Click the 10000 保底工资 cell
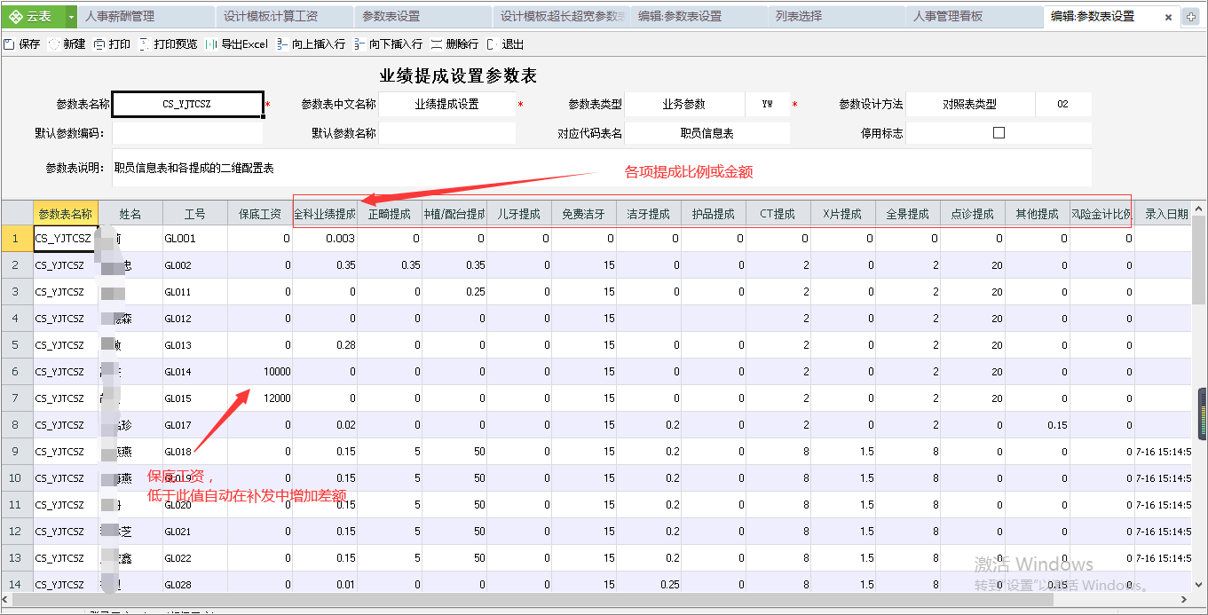 coord(260,372)
